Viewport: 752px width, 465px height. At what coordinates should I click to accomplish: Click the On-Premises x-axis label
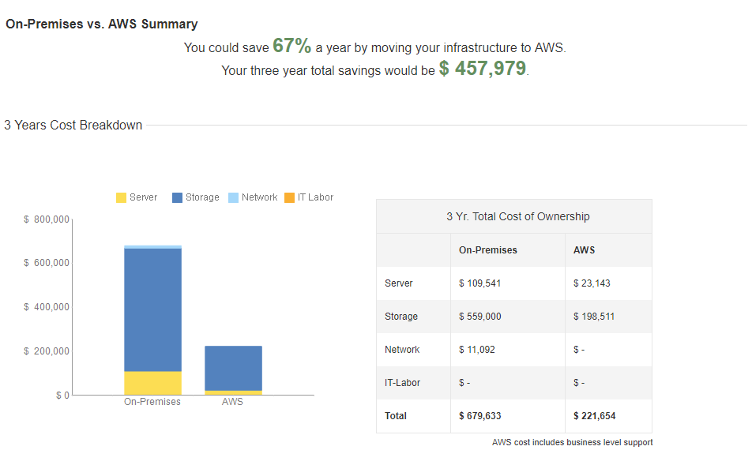pyautogui.click(x=152, y=402)
